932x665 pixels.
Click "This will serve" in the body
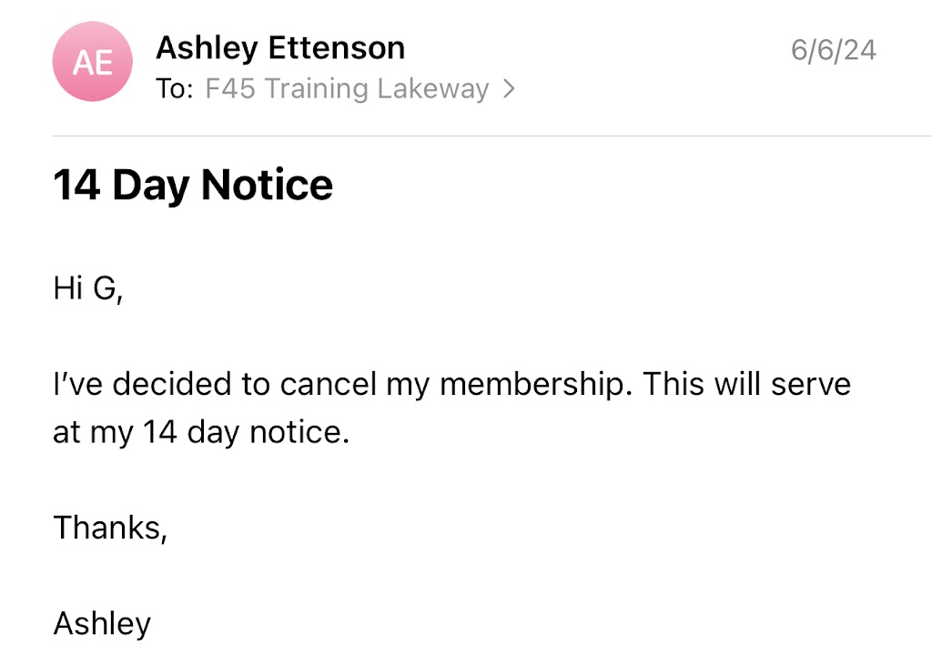click(x=746, y=384)
